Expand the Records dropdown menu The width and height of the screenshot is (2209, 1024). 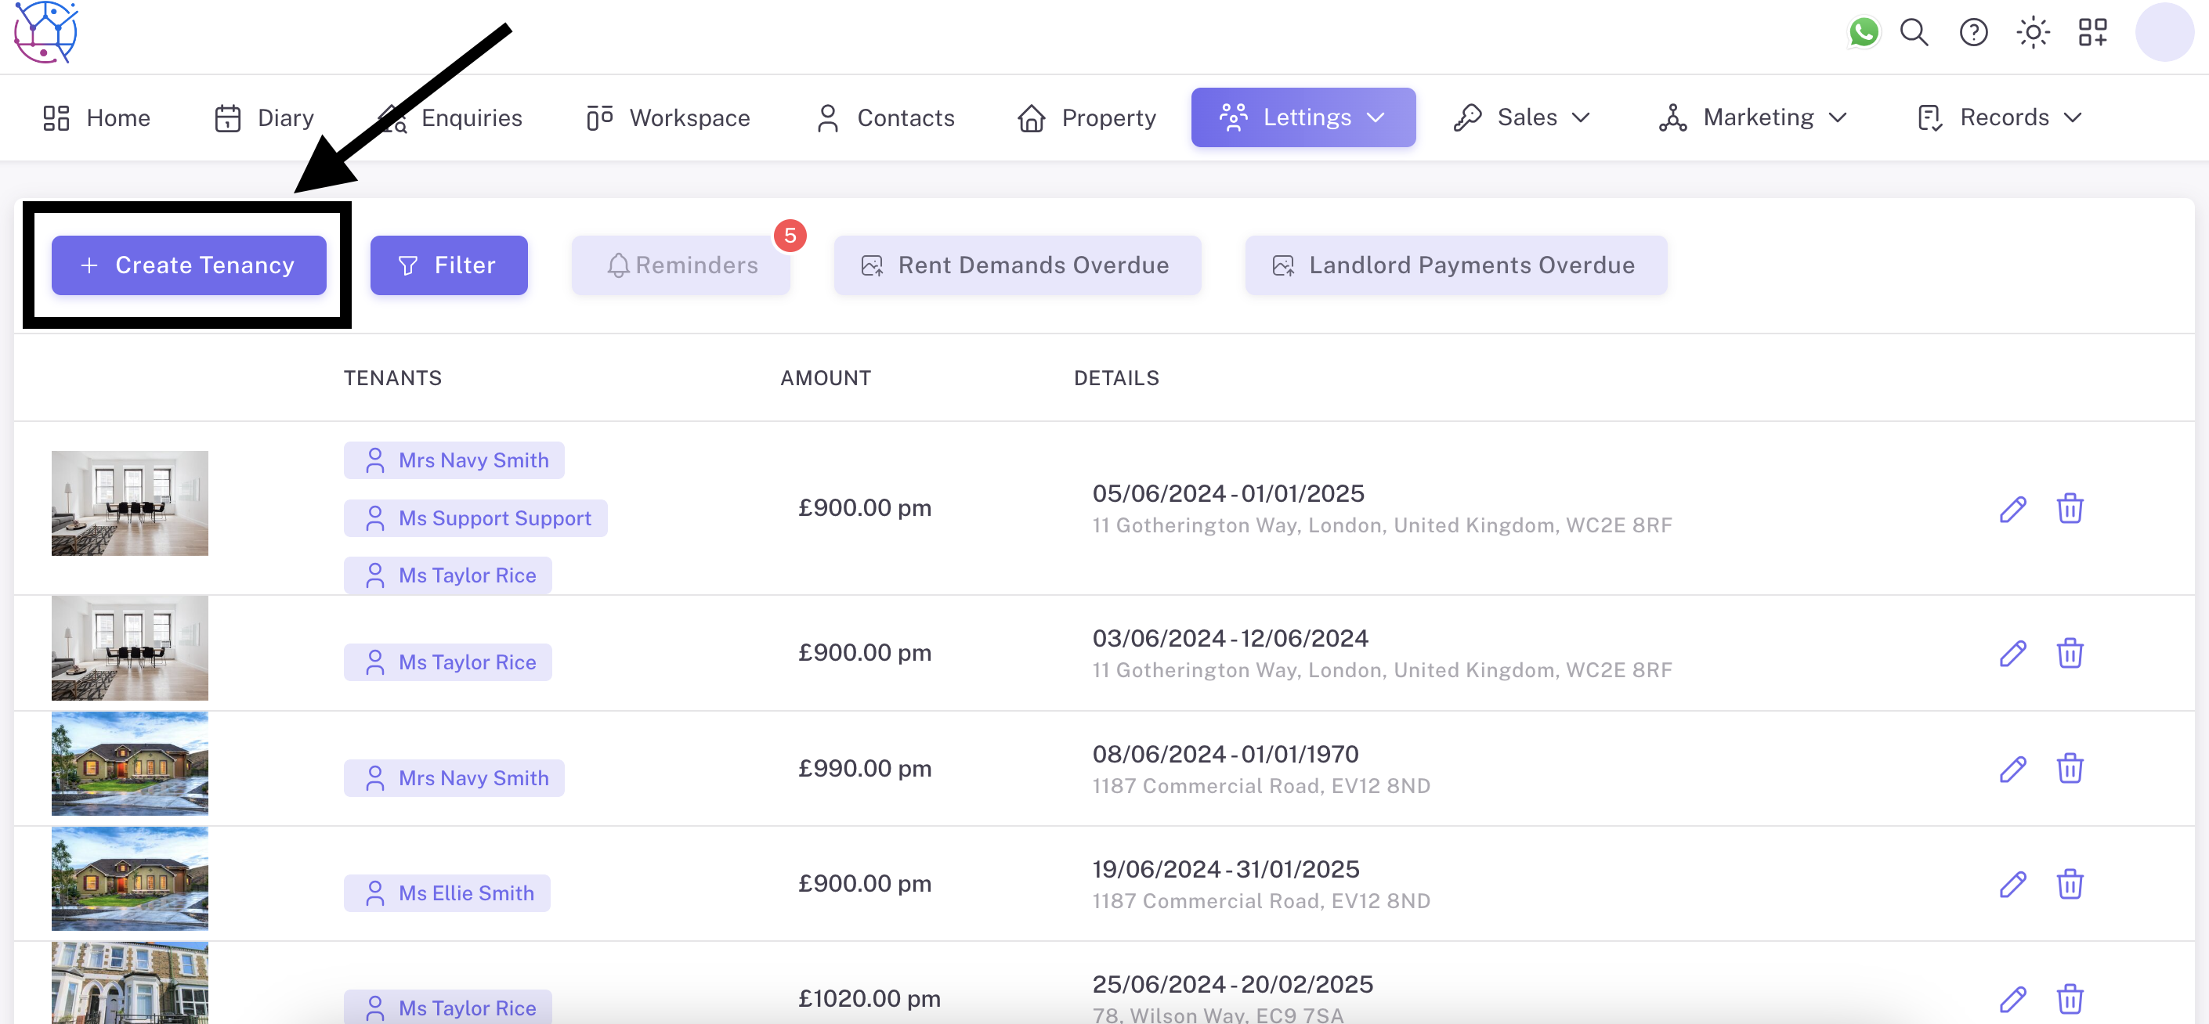(x=2000, y=117)
